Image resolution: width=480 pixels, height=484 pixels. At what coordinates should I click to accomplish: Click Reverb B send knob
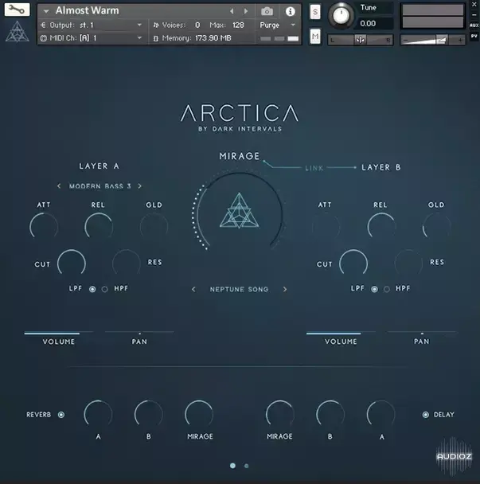149,414
